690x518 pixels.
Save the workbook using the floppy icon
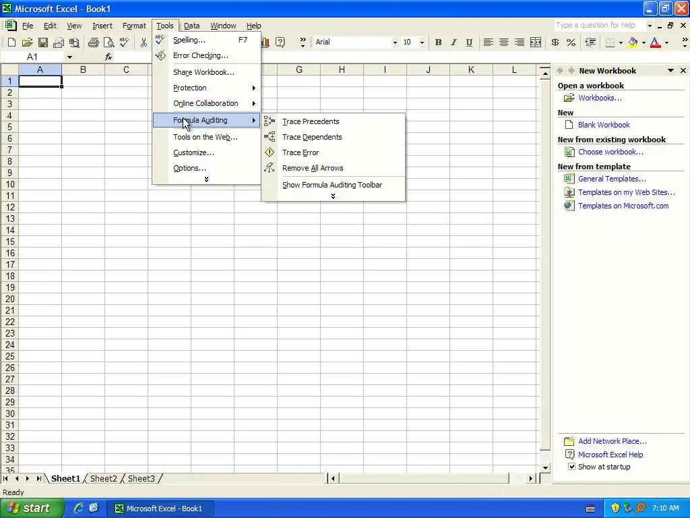coord(43,42)
